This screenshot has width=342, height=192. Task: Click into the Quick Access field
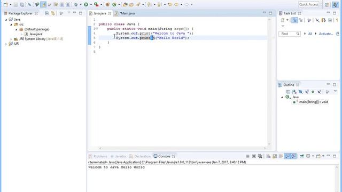(309, 4)
